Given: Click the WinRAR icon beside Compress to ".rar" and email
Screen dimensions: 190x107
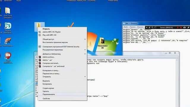Looking at the screenshot, I should pyautogui.click(x=39, y=66).
